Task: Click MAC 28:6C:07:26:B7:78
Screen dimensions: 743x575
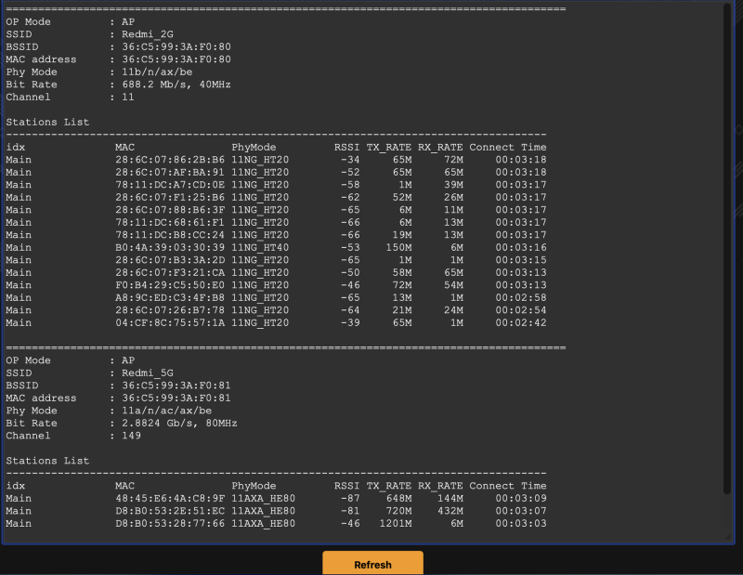Action: click(170, 310)
